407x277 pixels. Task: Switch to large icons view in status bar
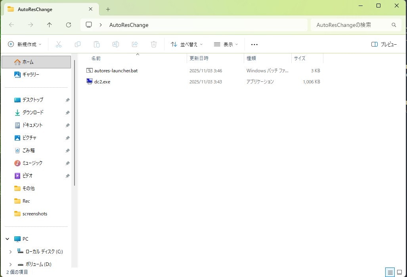tap(400, 272)
